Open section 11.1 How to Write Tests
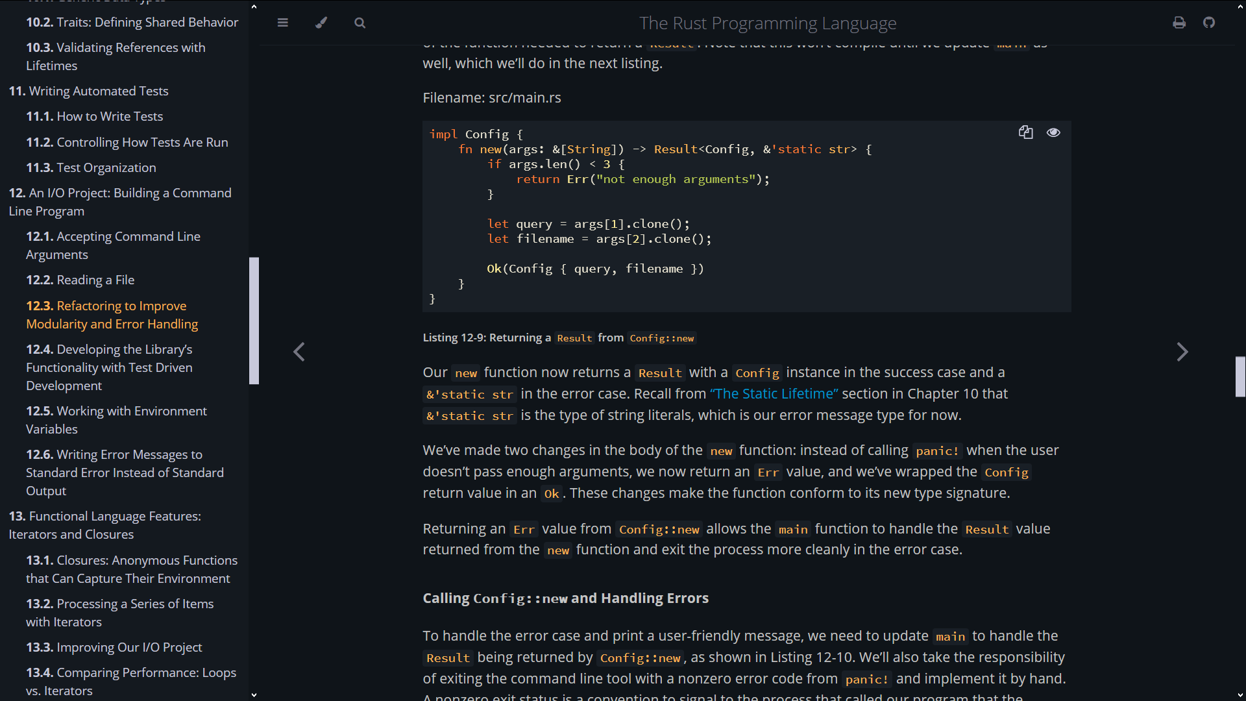Image resolution: width=1246 pixels, height=701 pixels. (94, 116)
